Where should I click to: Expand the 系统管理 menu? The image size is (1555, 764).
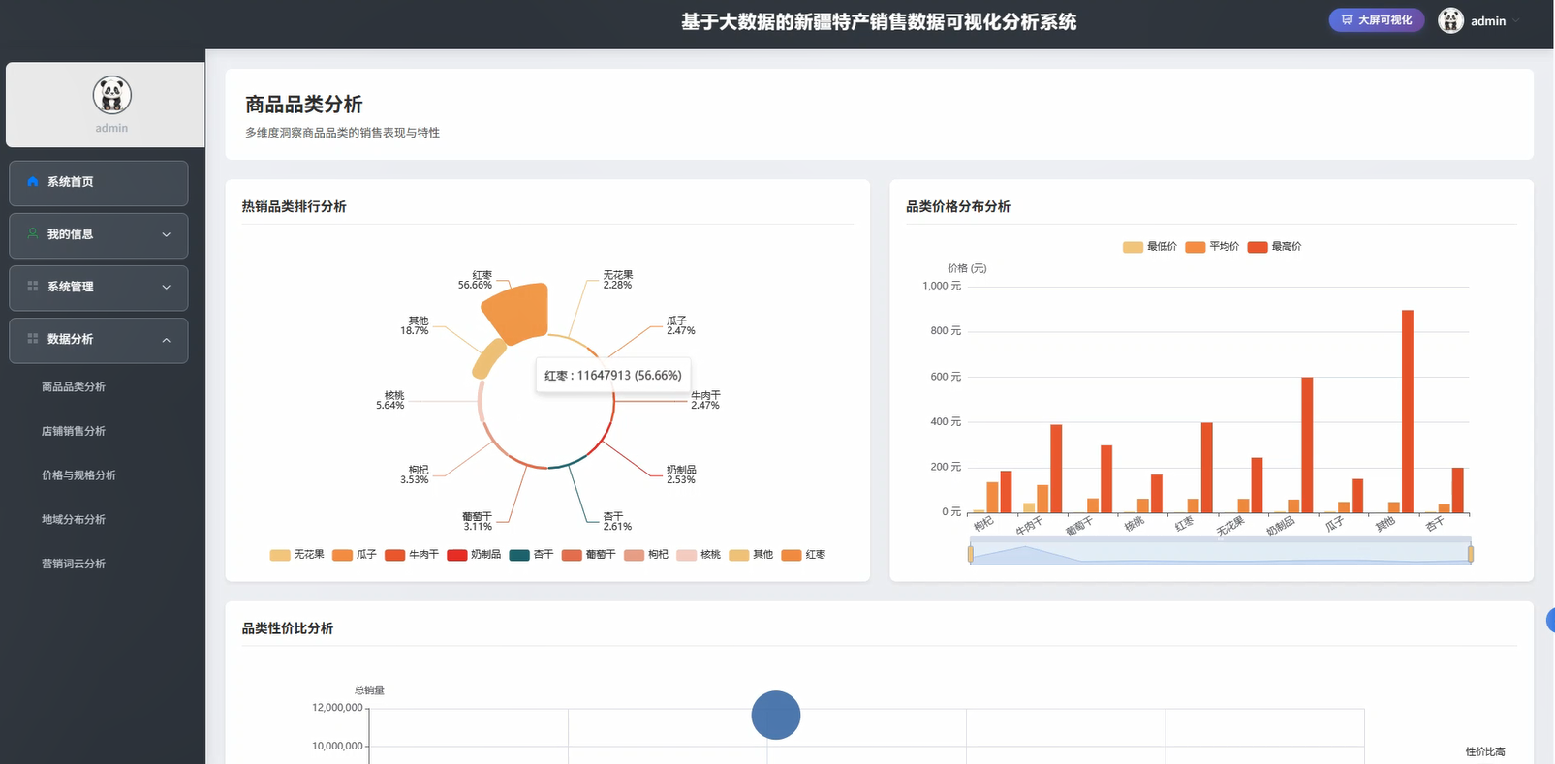(99, 288)
